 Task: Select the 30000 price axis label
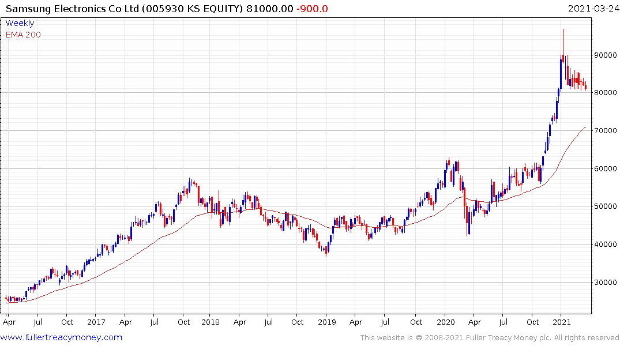[x=606, y=282]
